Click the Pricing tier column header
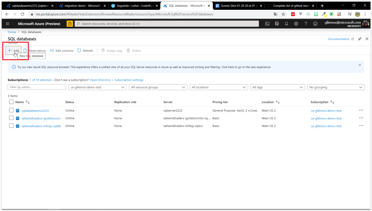This screenshot has width=372, height=211. pyautogui.click(x=220, y=102)
